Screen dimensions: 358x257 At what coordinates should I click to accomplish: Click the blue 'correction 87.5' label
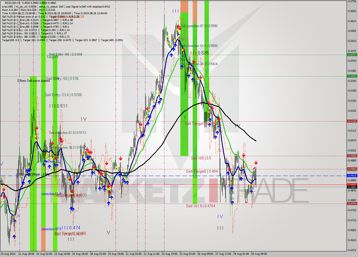pos(51,229)
